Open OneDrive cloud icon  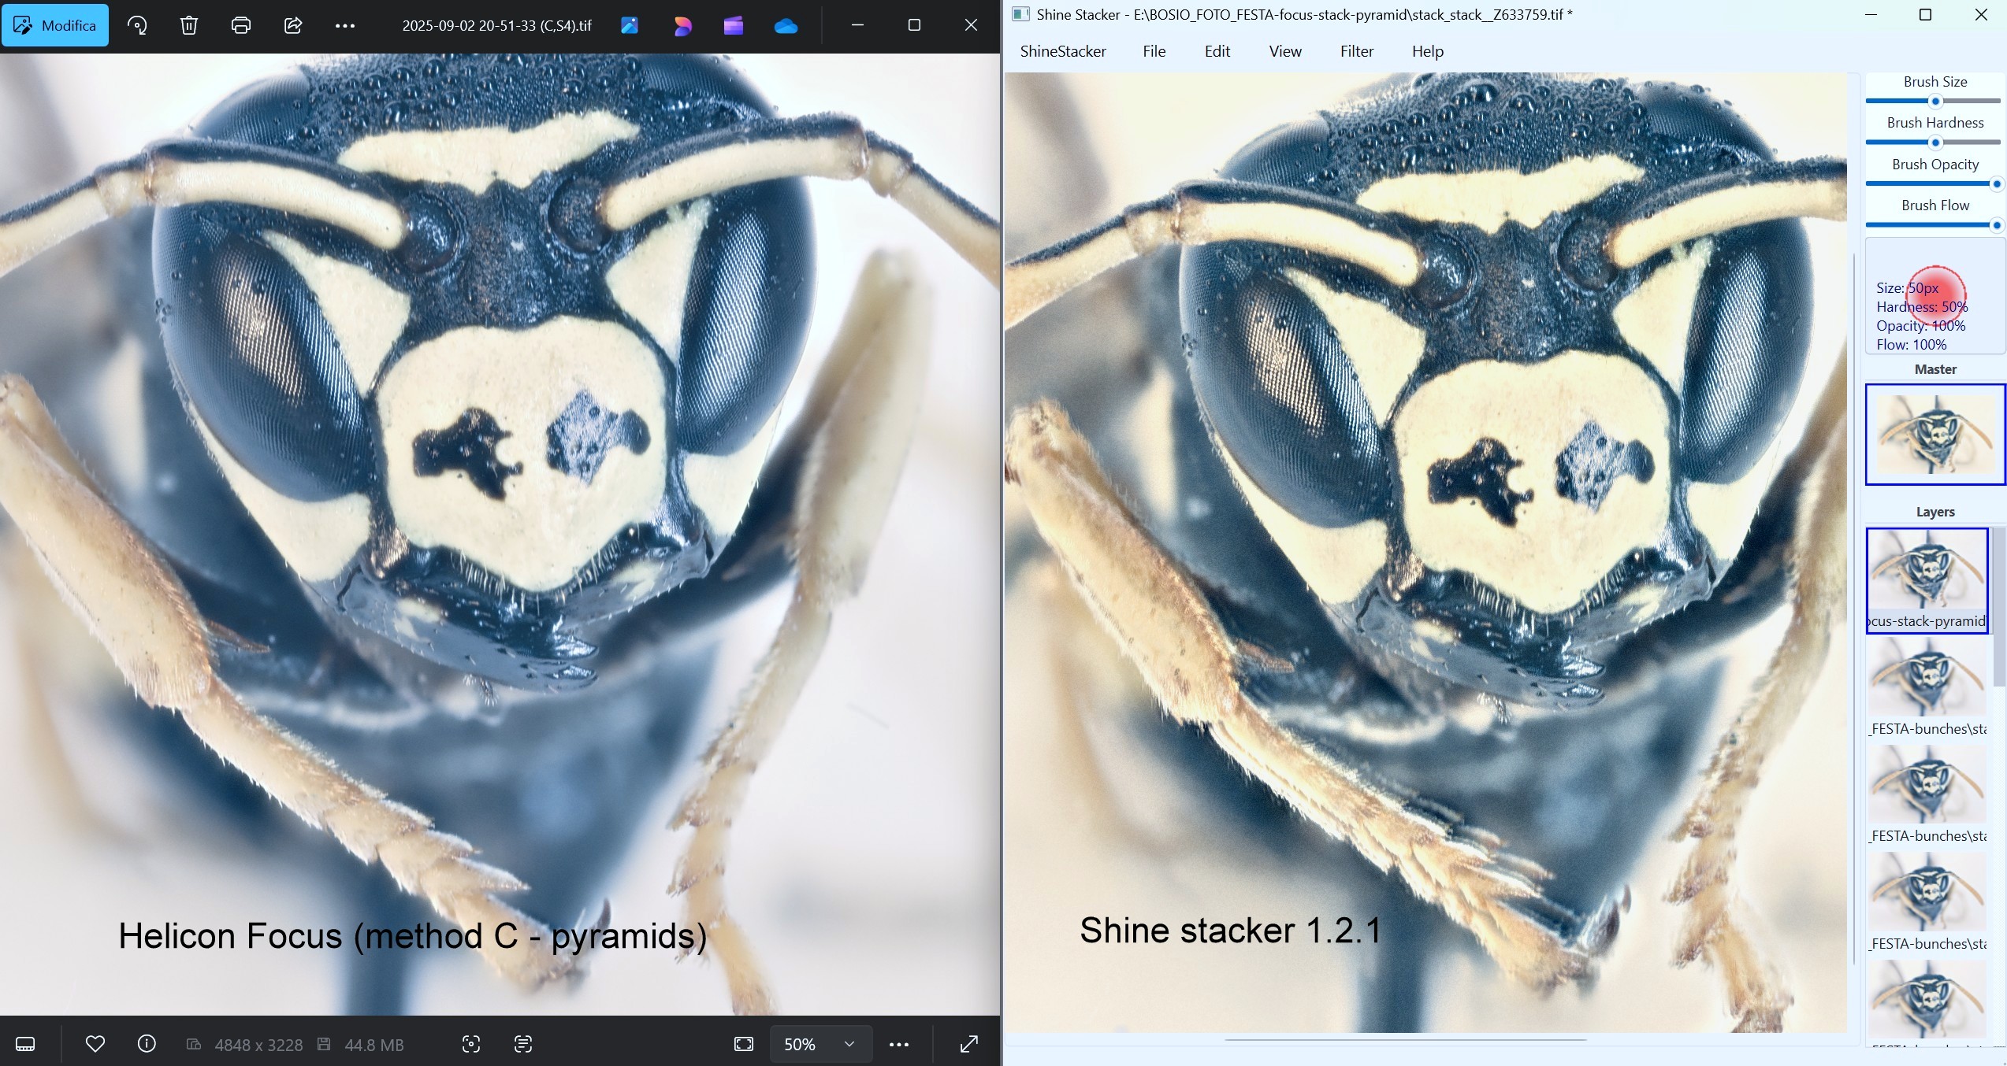click(786, 26)
